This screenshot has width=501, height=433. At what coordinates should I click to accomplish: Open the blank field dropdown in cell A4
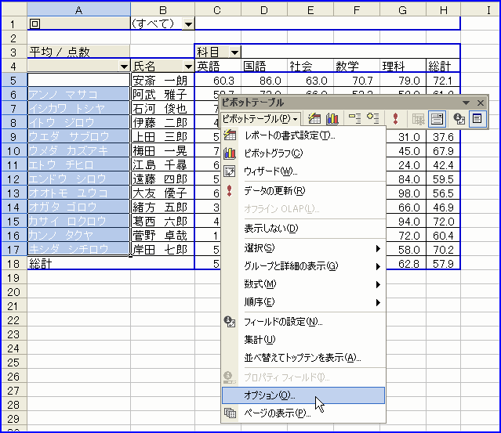click(x=124, y=67)
